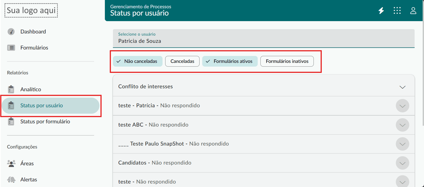Go to Status por formulário report
424x187 pixels.
point(45,122)
